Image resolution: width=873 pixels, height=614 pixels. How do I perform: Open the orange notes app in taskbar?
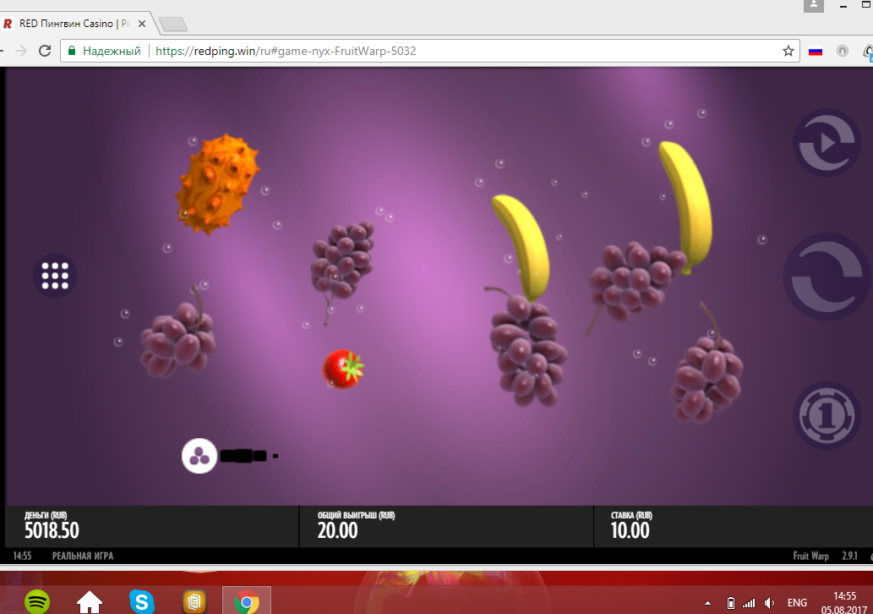click(x=194, y=602)
